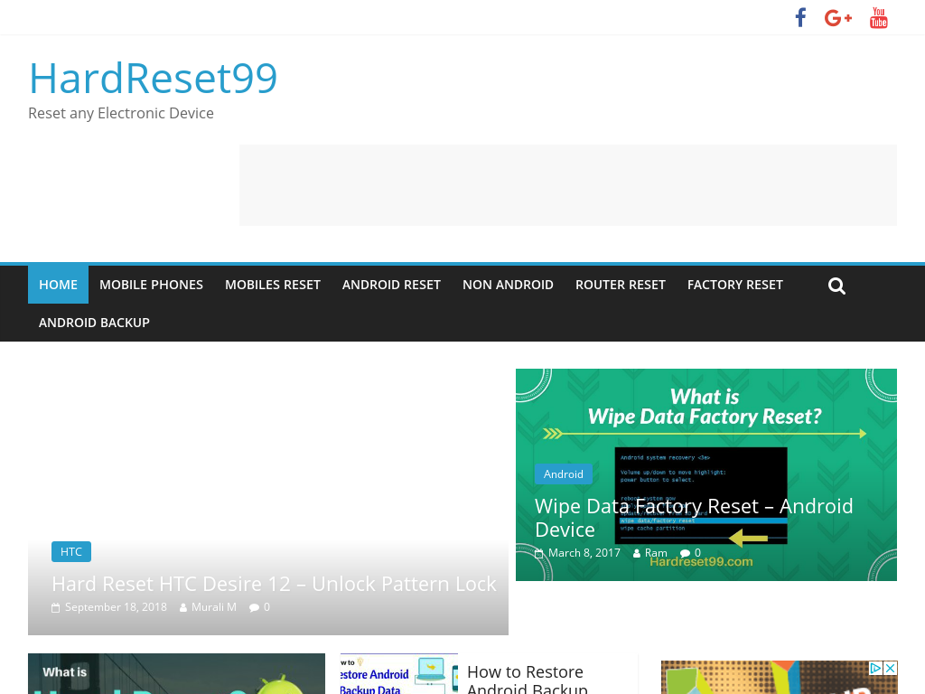
Task: Click author icon next to Murali M
Action: pos(182,607)
